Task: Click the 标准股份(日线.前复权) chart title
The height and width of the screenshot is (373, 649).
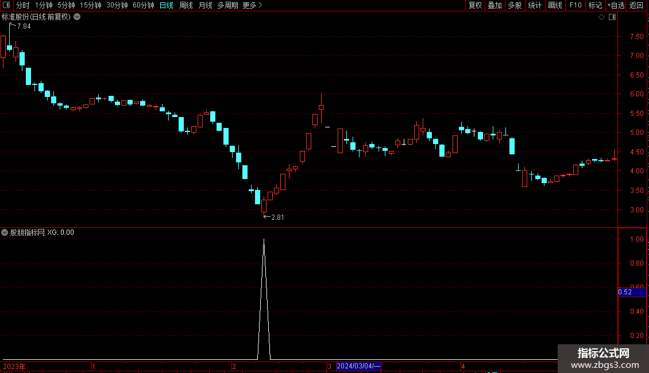Action: [x=36, y=17]
